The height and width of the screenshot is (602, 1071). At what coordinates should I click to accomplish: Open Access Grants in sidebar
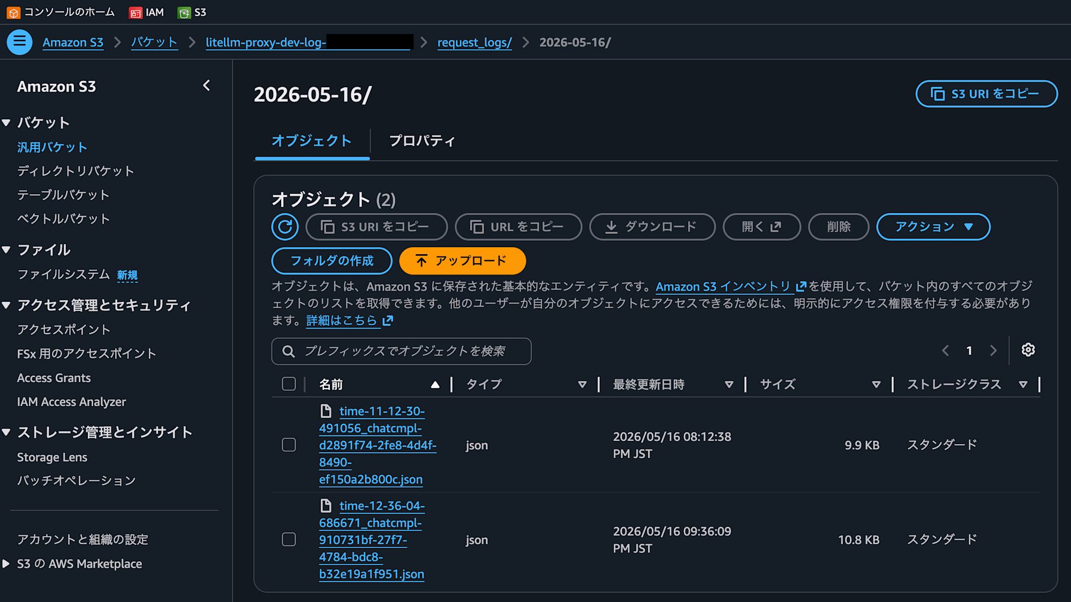coord(54,378)
